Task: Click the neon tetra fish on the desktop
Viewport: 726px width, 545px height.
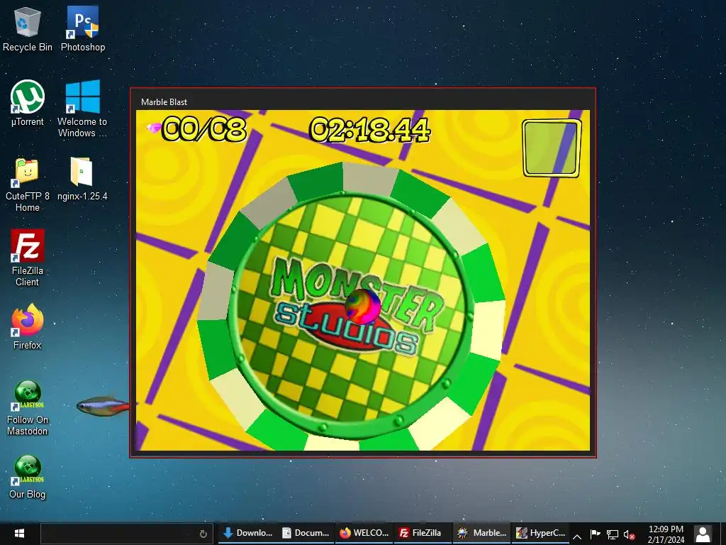Action: click(x=103, y=406)
